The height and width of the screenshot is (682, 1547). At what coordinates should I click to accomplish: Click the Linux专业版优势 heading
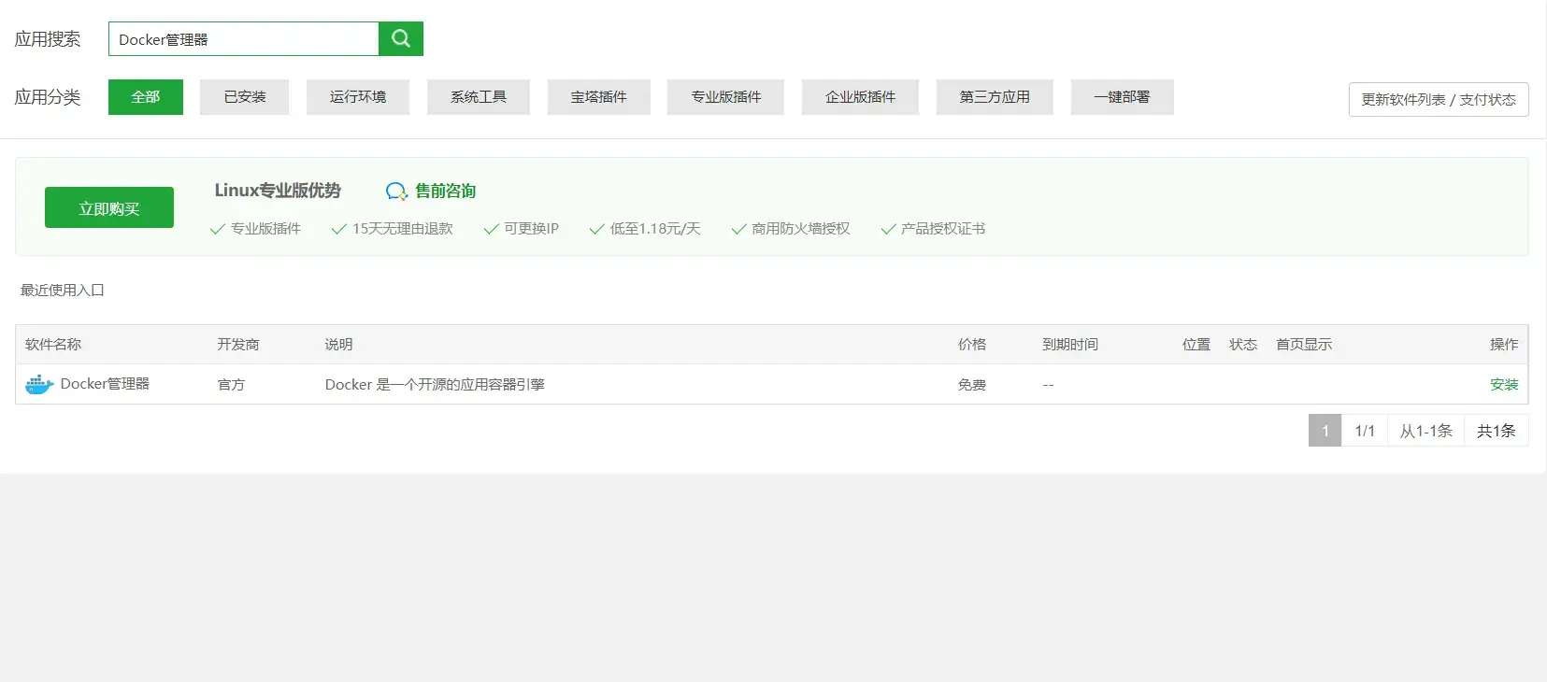point(278,191)
